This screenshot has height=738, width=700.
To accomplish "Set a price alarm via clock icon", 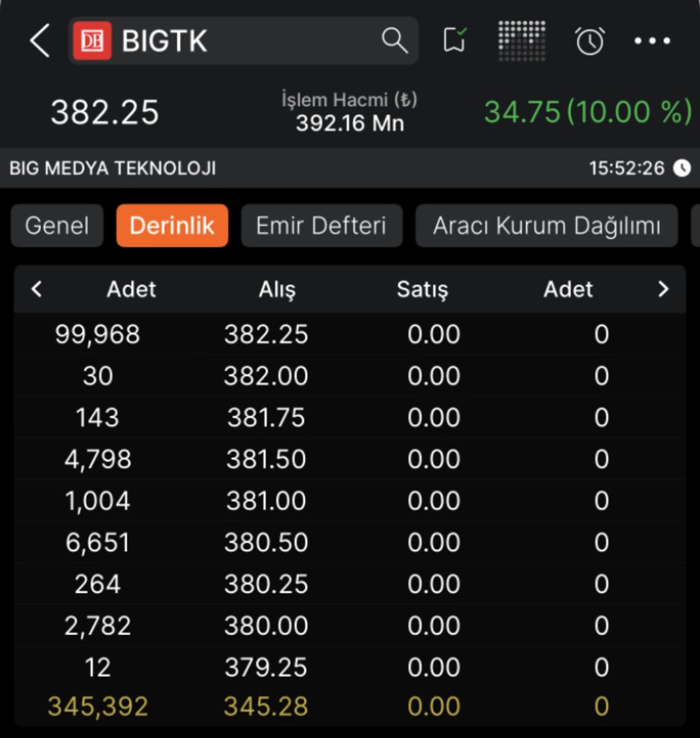I will 589,42.
